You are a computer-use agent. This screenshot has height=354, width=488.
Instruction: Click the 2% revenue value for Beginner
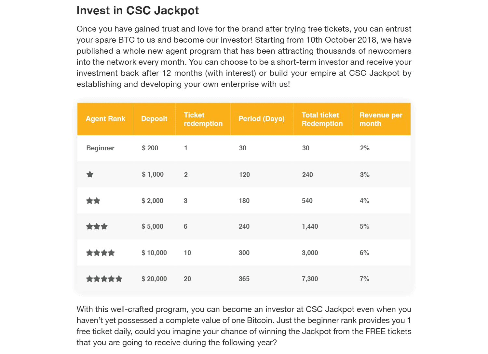(365, 148)
